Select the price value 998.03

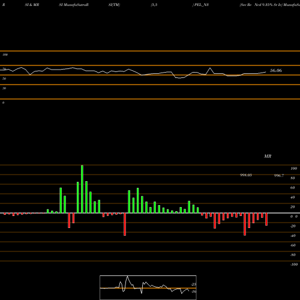tap(246, 175)
